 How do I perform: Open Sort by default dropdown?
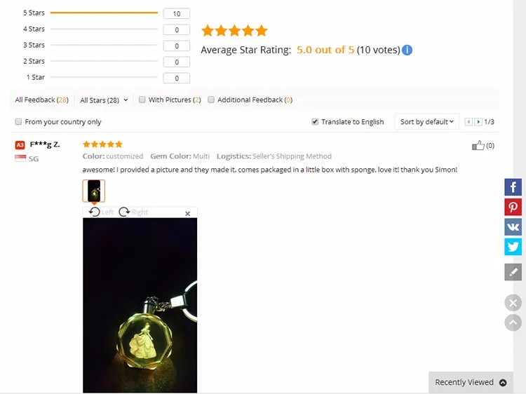pyautogui.click(x=426, y=122)
